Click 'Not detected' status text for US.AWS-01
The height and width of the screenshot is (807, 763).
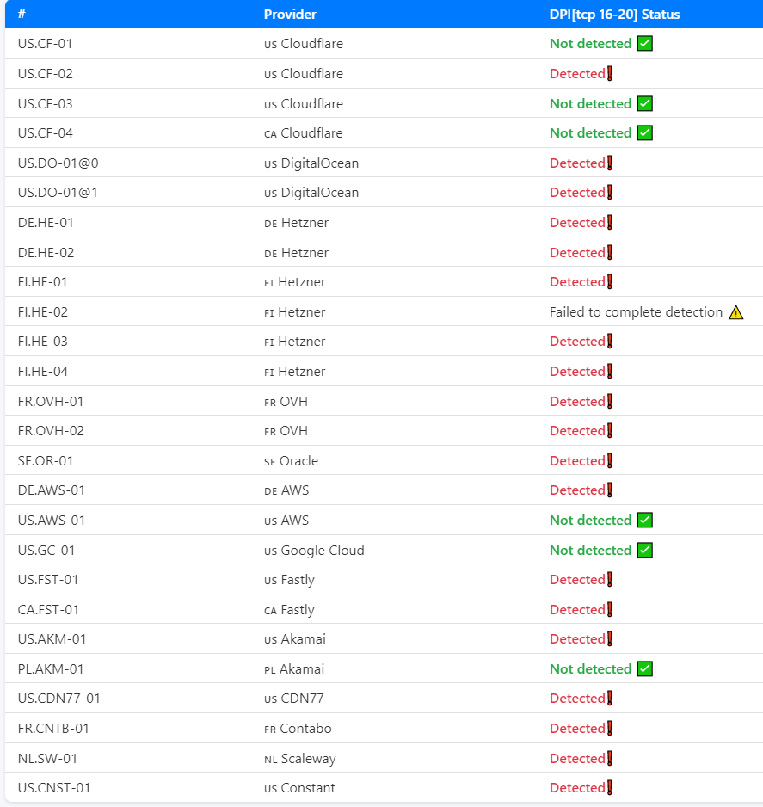591,521
